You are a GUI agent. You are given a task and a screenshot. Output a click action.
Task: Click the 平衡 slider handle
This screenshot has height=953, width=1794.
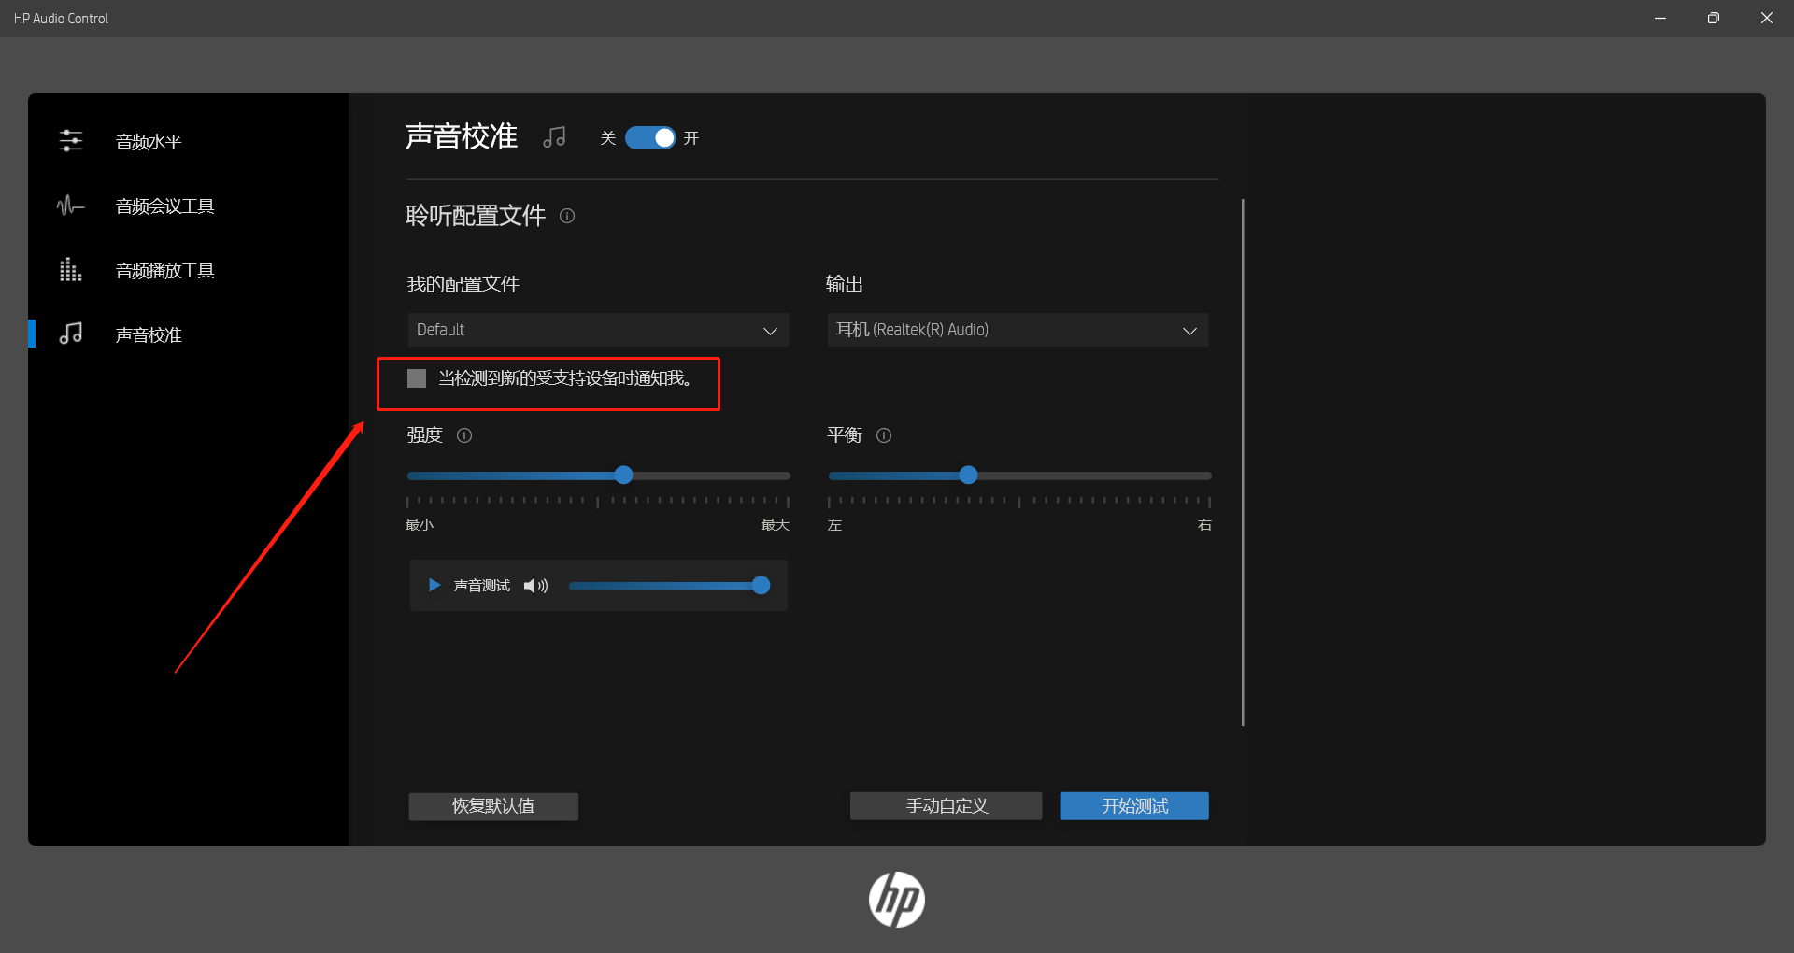(969, 476)
